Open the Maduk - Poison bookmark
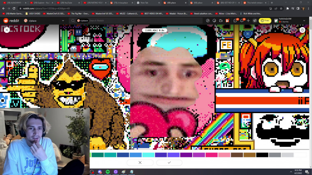Screen dimensions: 312x175 tap(177, 14)
